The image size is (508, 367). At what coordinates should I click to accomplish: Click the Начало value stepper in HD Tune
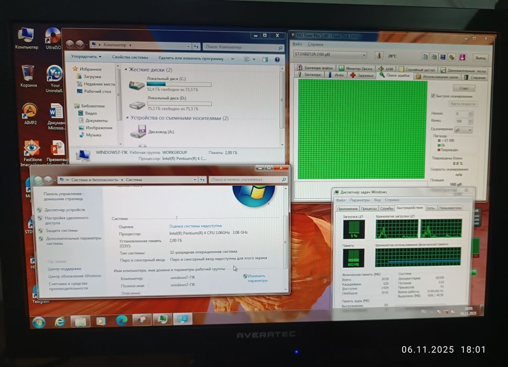tap(471, 114)
